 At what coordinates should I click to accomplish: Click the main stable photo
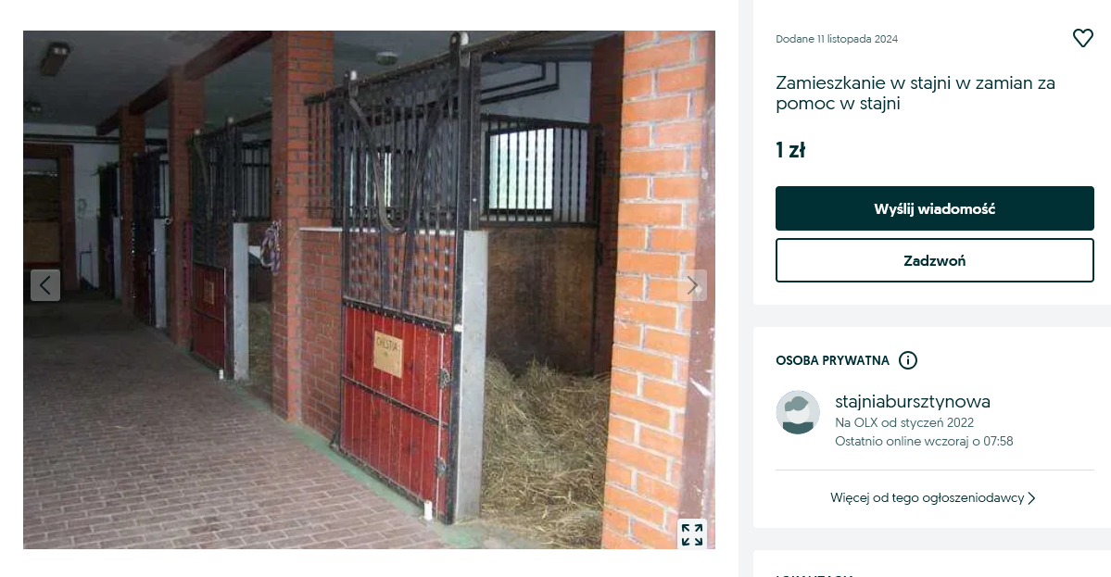click(x=369, y=290)
